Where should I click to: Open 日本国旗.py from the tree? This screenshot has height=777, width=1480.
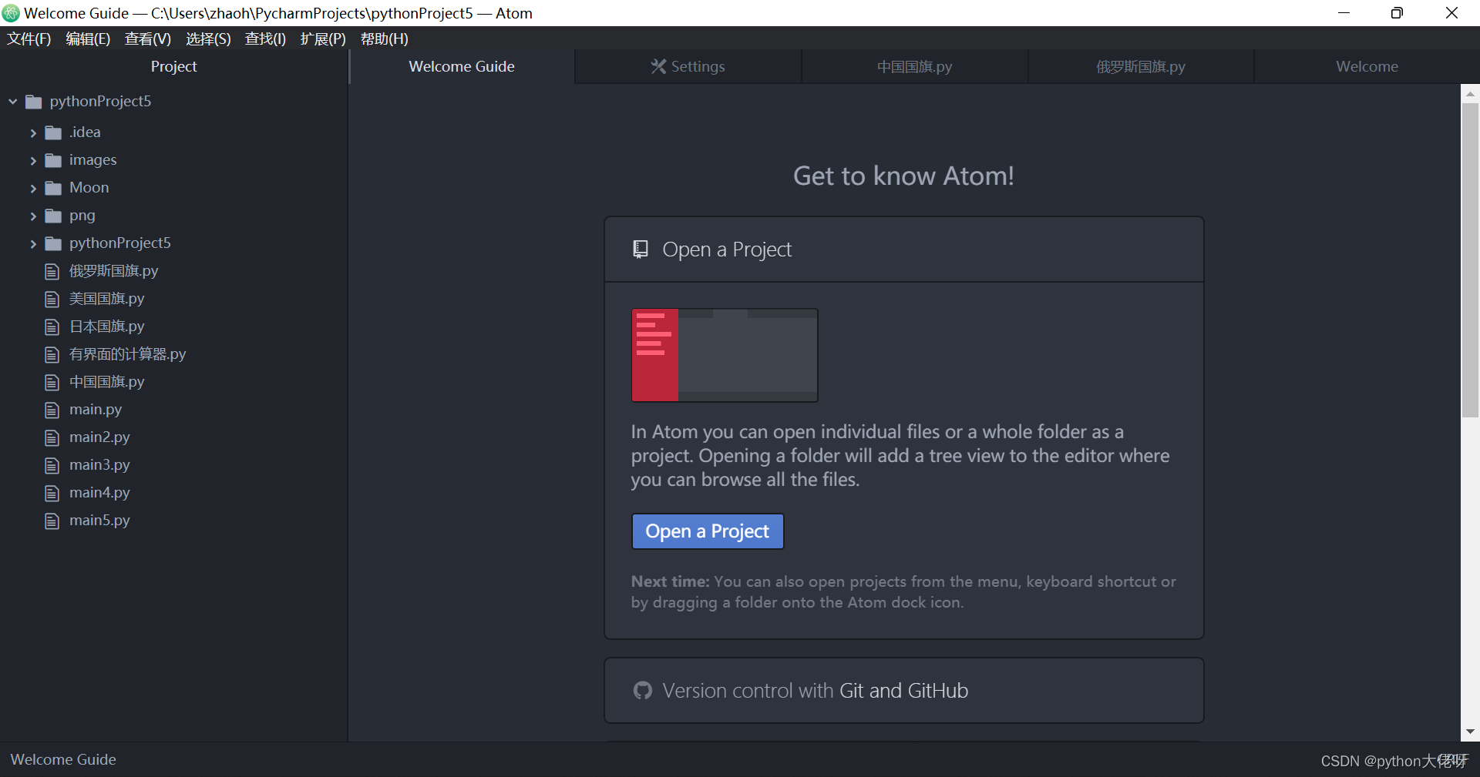pyautogui.click(x=106, y=327)
